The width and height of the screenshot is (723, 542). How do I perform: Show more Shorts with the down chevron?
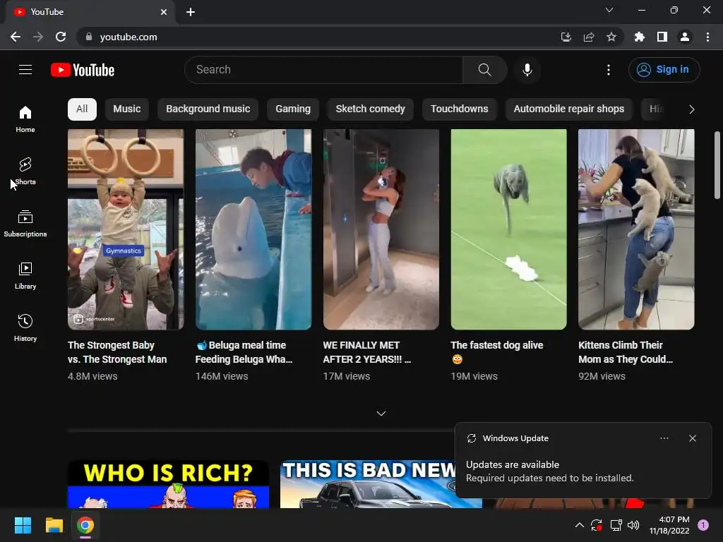click(381, 414)
